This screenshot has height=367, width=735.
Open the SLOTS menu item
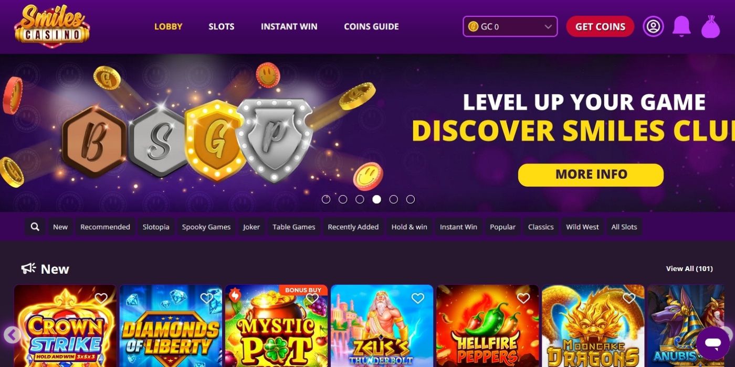pyautogui.click(x=222, y=26)
